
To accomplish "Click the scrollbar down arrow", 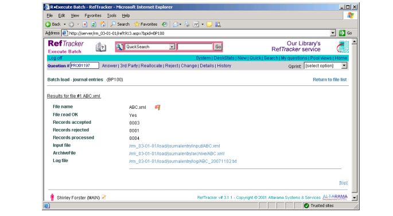I will tap(354, 198).
